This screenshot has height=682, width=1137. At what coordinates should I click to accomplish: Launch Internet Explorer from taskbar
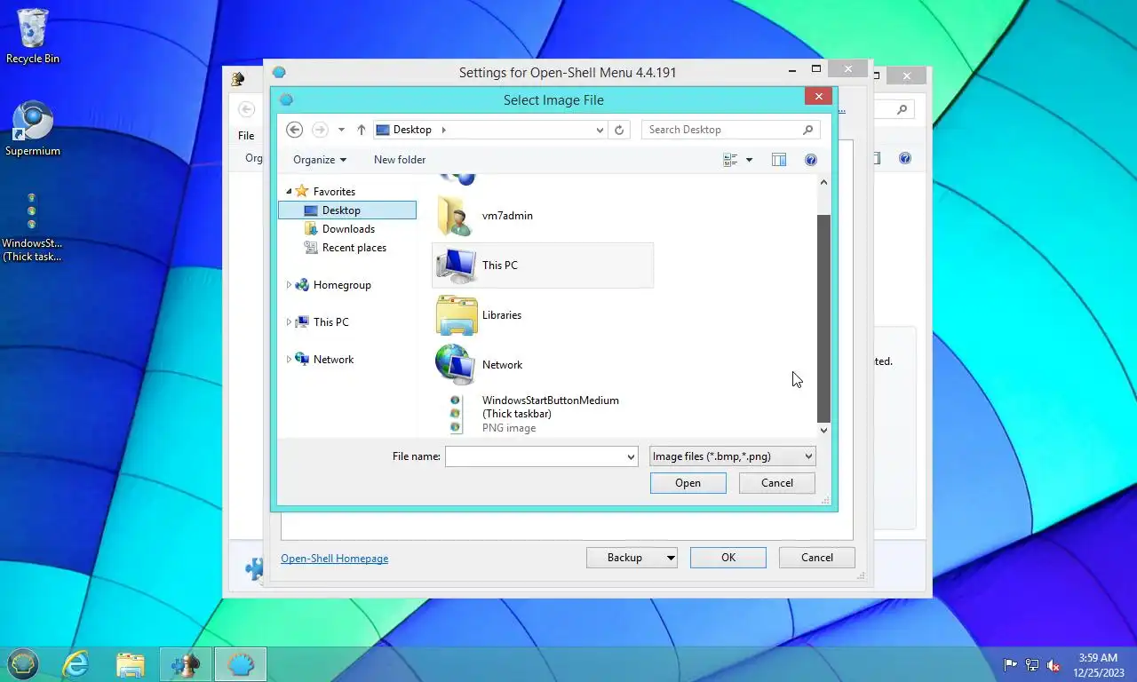click(76, 663)
